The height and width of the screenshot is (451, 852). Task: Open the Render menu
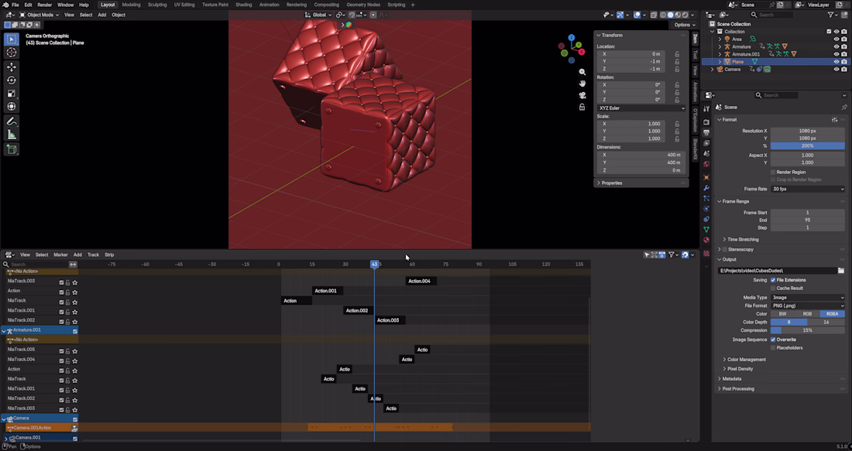[x=45, y=5]
